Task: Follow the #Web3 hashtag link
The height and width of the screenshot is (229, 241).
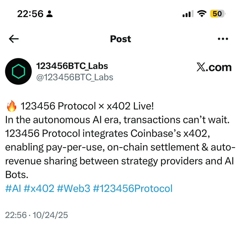Action: [74, 188]
